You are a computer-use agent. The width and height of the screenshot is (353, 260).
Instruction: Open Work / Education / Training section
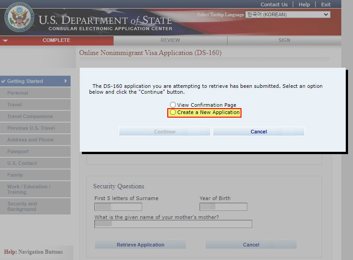[35, 189]
